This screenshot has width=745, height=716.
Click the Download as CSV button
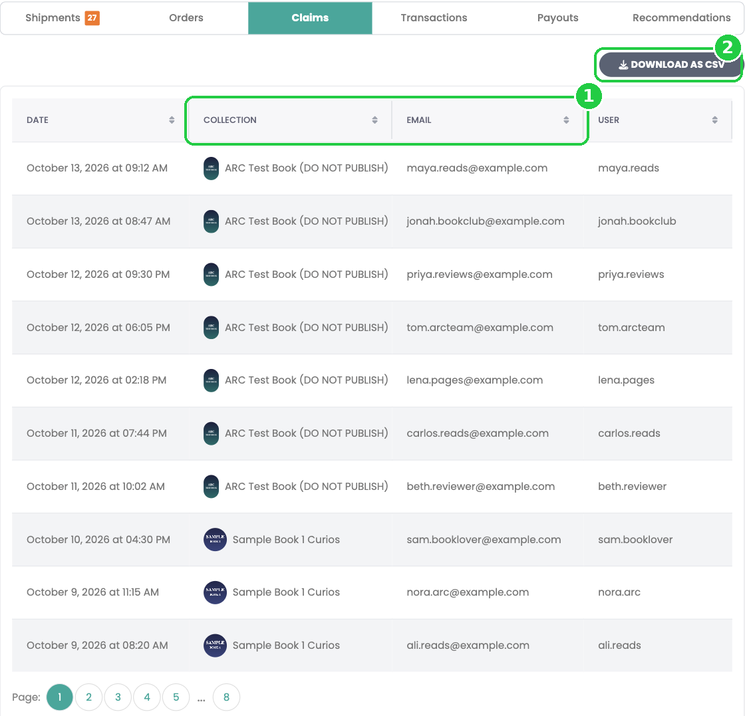(670, 64)
